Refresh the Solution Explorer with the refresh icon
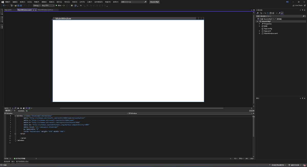This screenshot has width=307, height=167. pyautogui.click(x=268, y=13)
